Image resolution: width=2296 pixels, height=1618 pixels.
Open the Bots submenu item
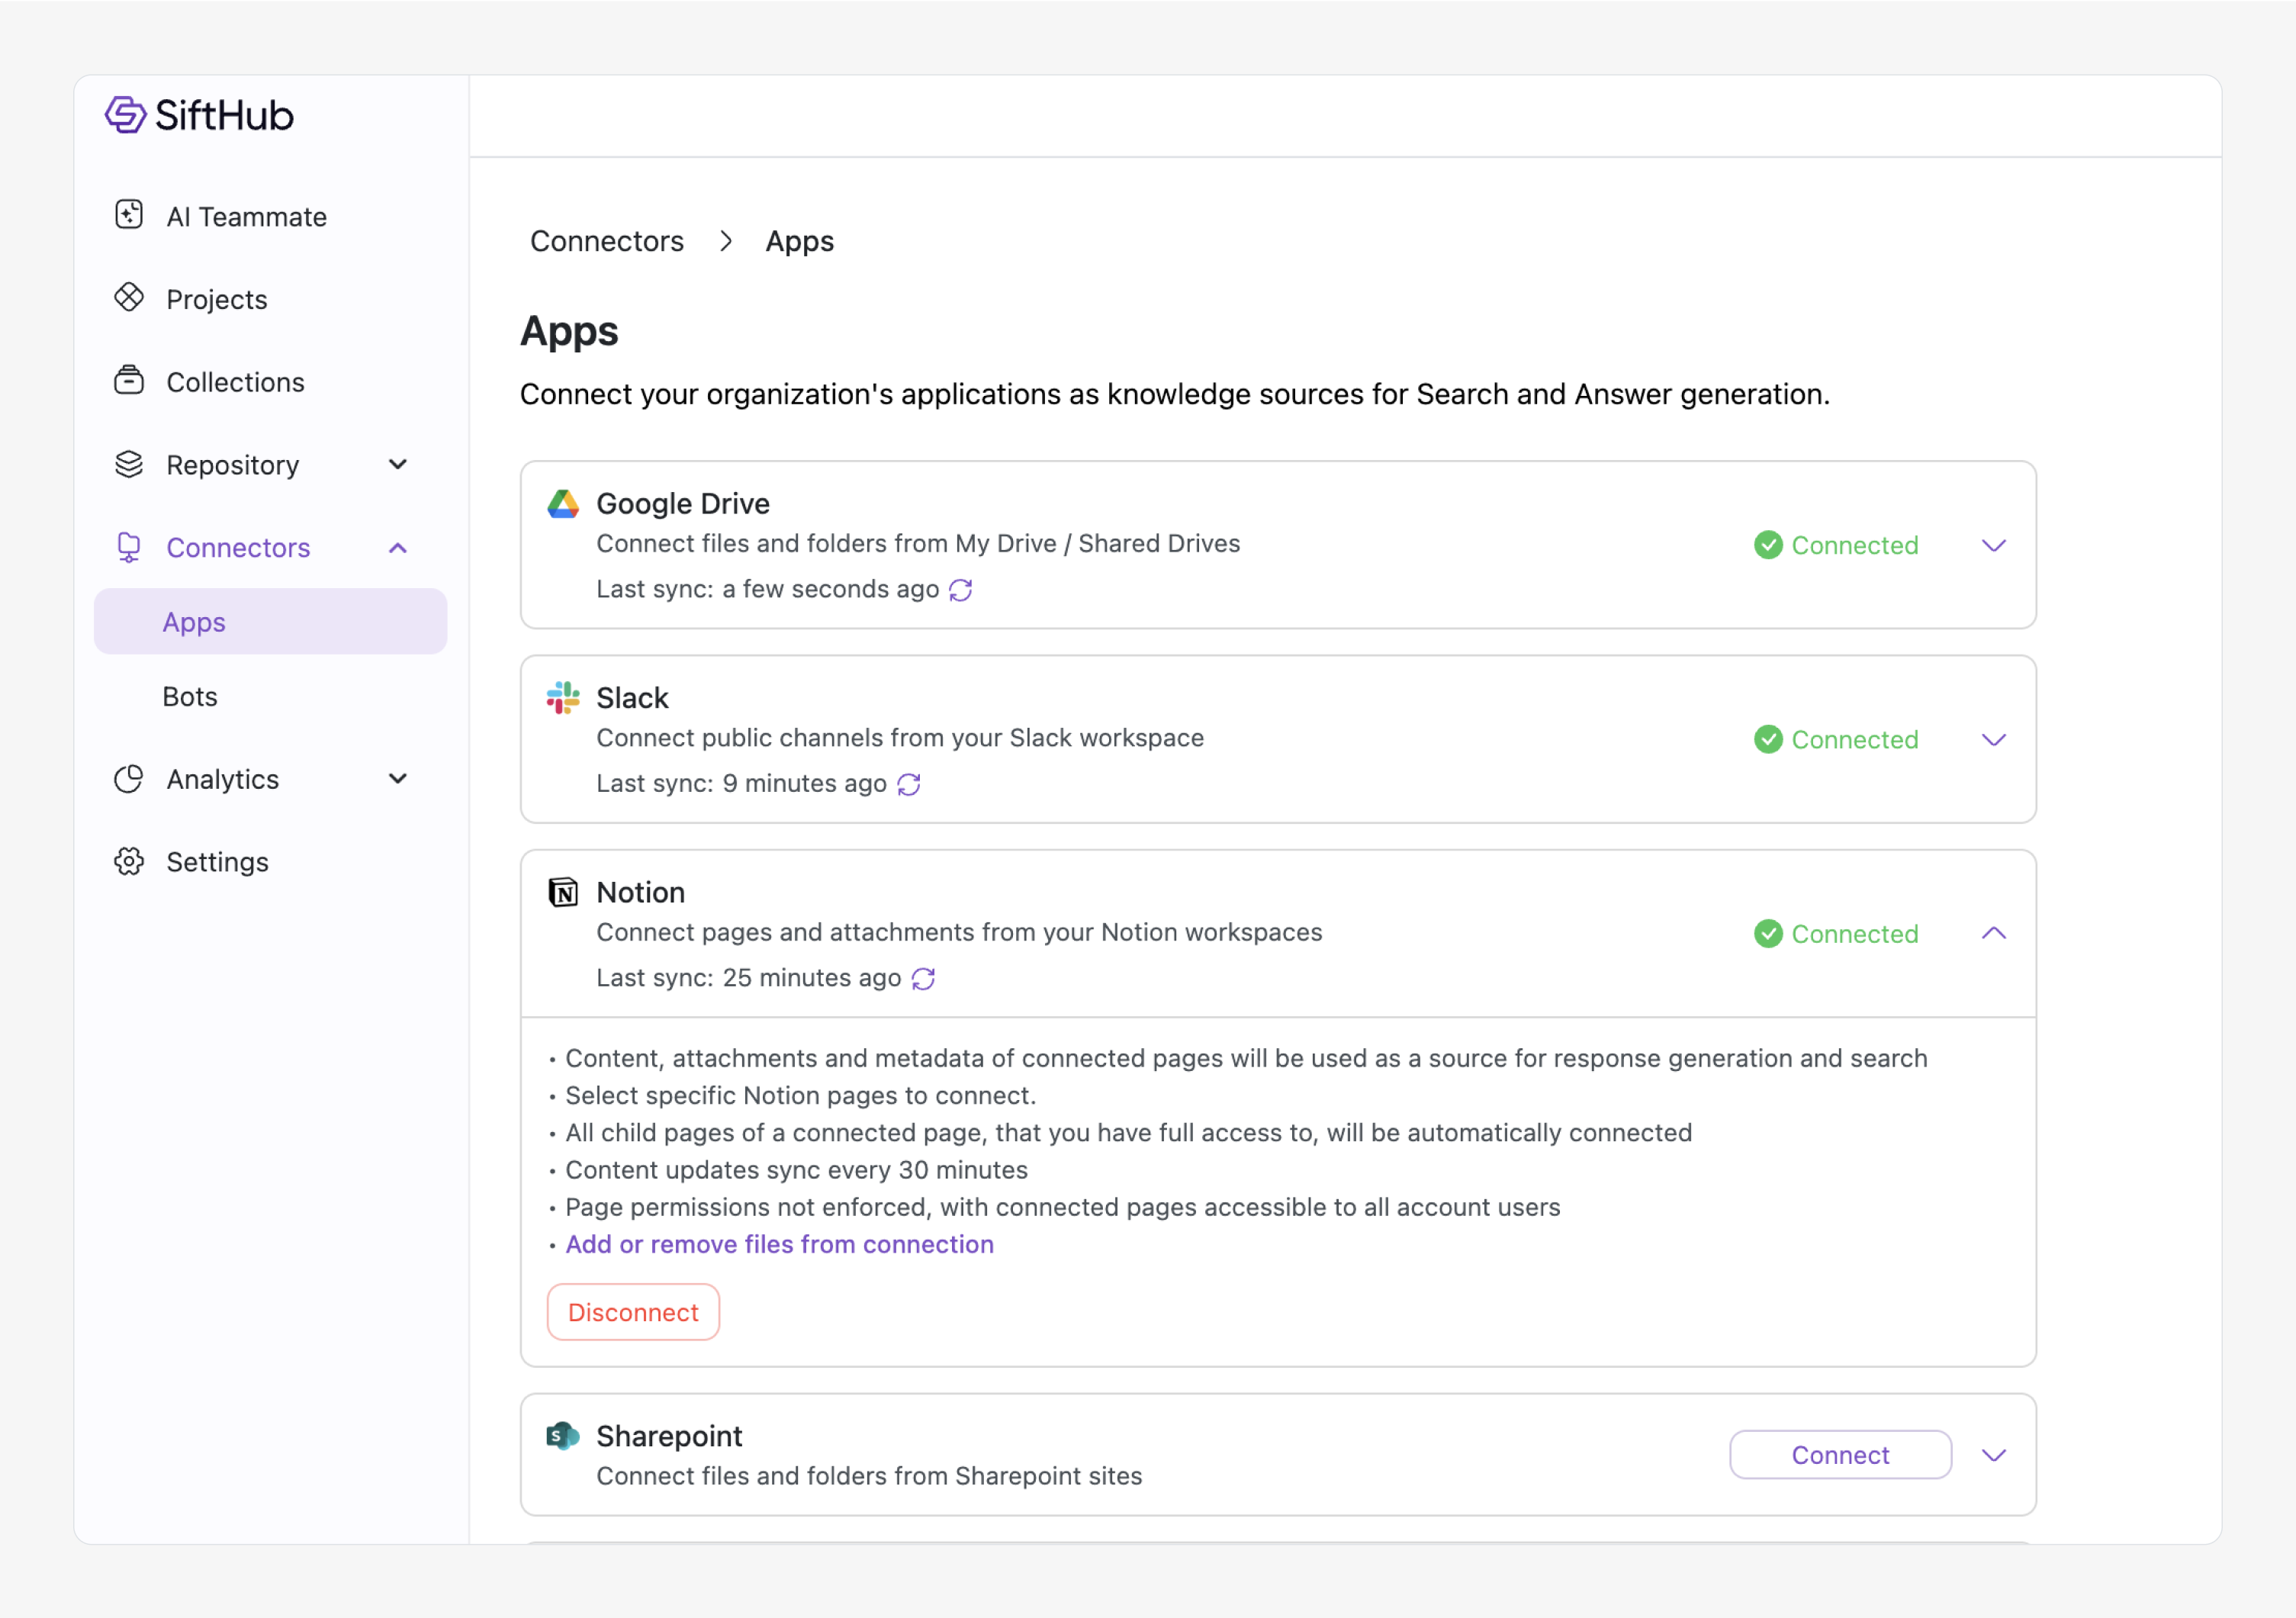point(190,696)
